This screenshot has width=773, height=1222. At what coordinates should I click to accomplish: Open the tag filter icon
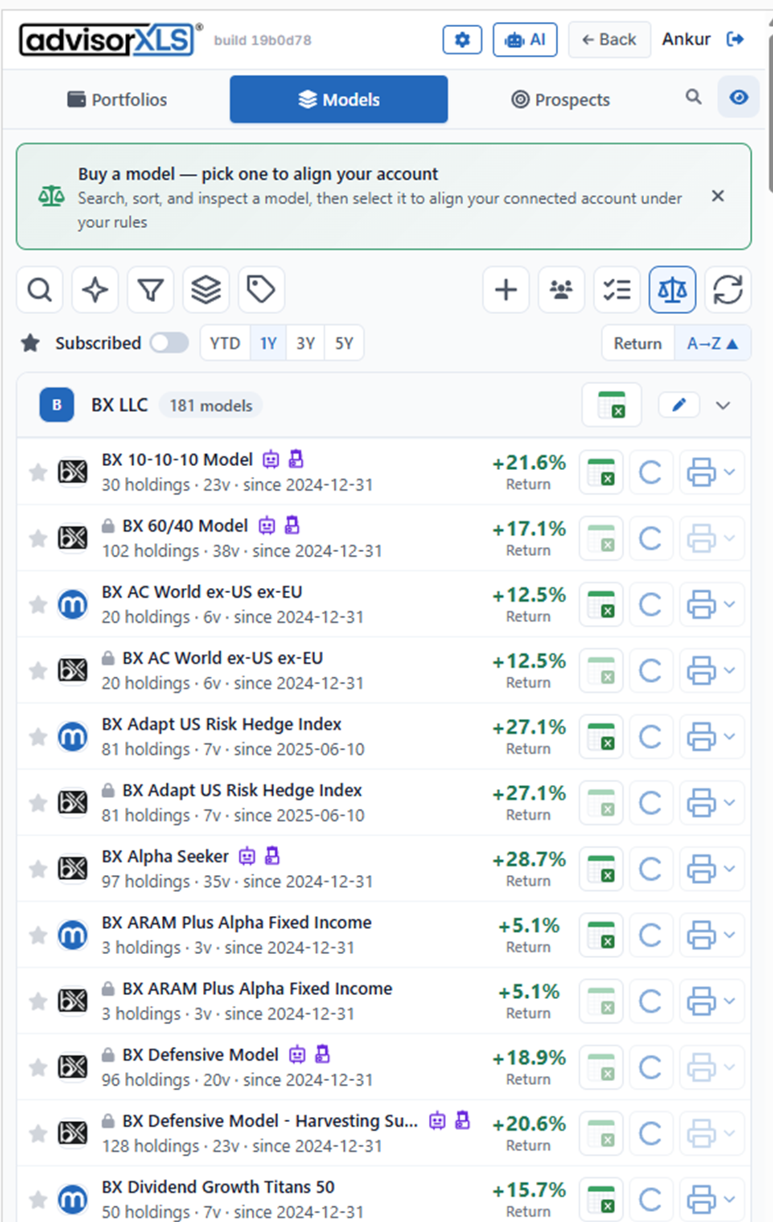click(261, 290)
